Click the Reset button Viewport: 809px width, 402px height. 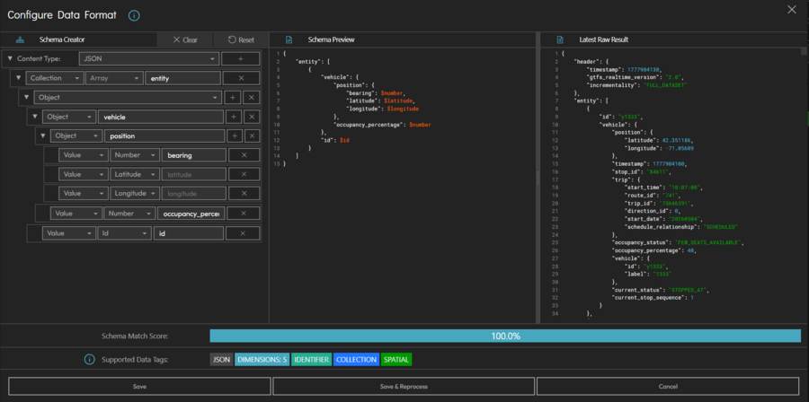pos(241,39)
